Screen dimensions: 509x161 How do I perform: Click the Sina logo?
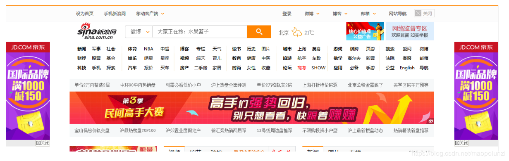point(97,31)
